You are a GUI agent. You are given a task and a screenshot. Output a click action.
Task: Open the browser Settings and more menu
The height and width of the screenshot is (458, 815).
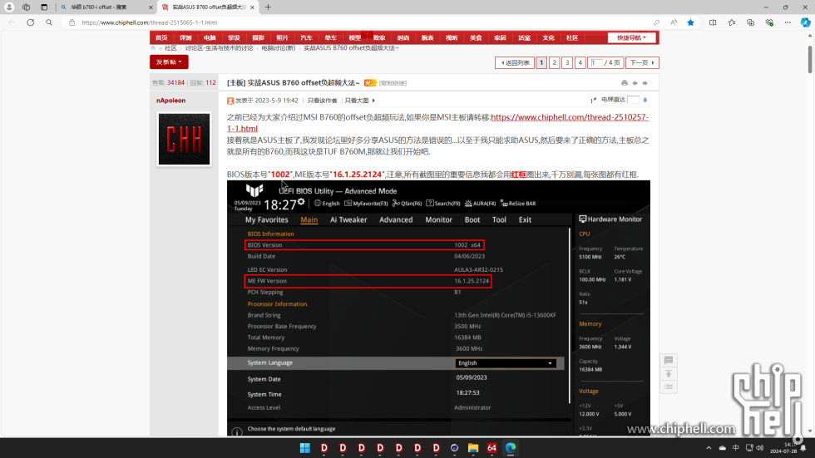tap(788, 22)
